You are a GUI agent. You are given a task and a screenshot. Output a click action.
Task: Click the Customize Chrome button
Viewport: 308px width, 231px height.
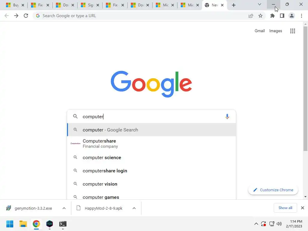tap(273, 190)
